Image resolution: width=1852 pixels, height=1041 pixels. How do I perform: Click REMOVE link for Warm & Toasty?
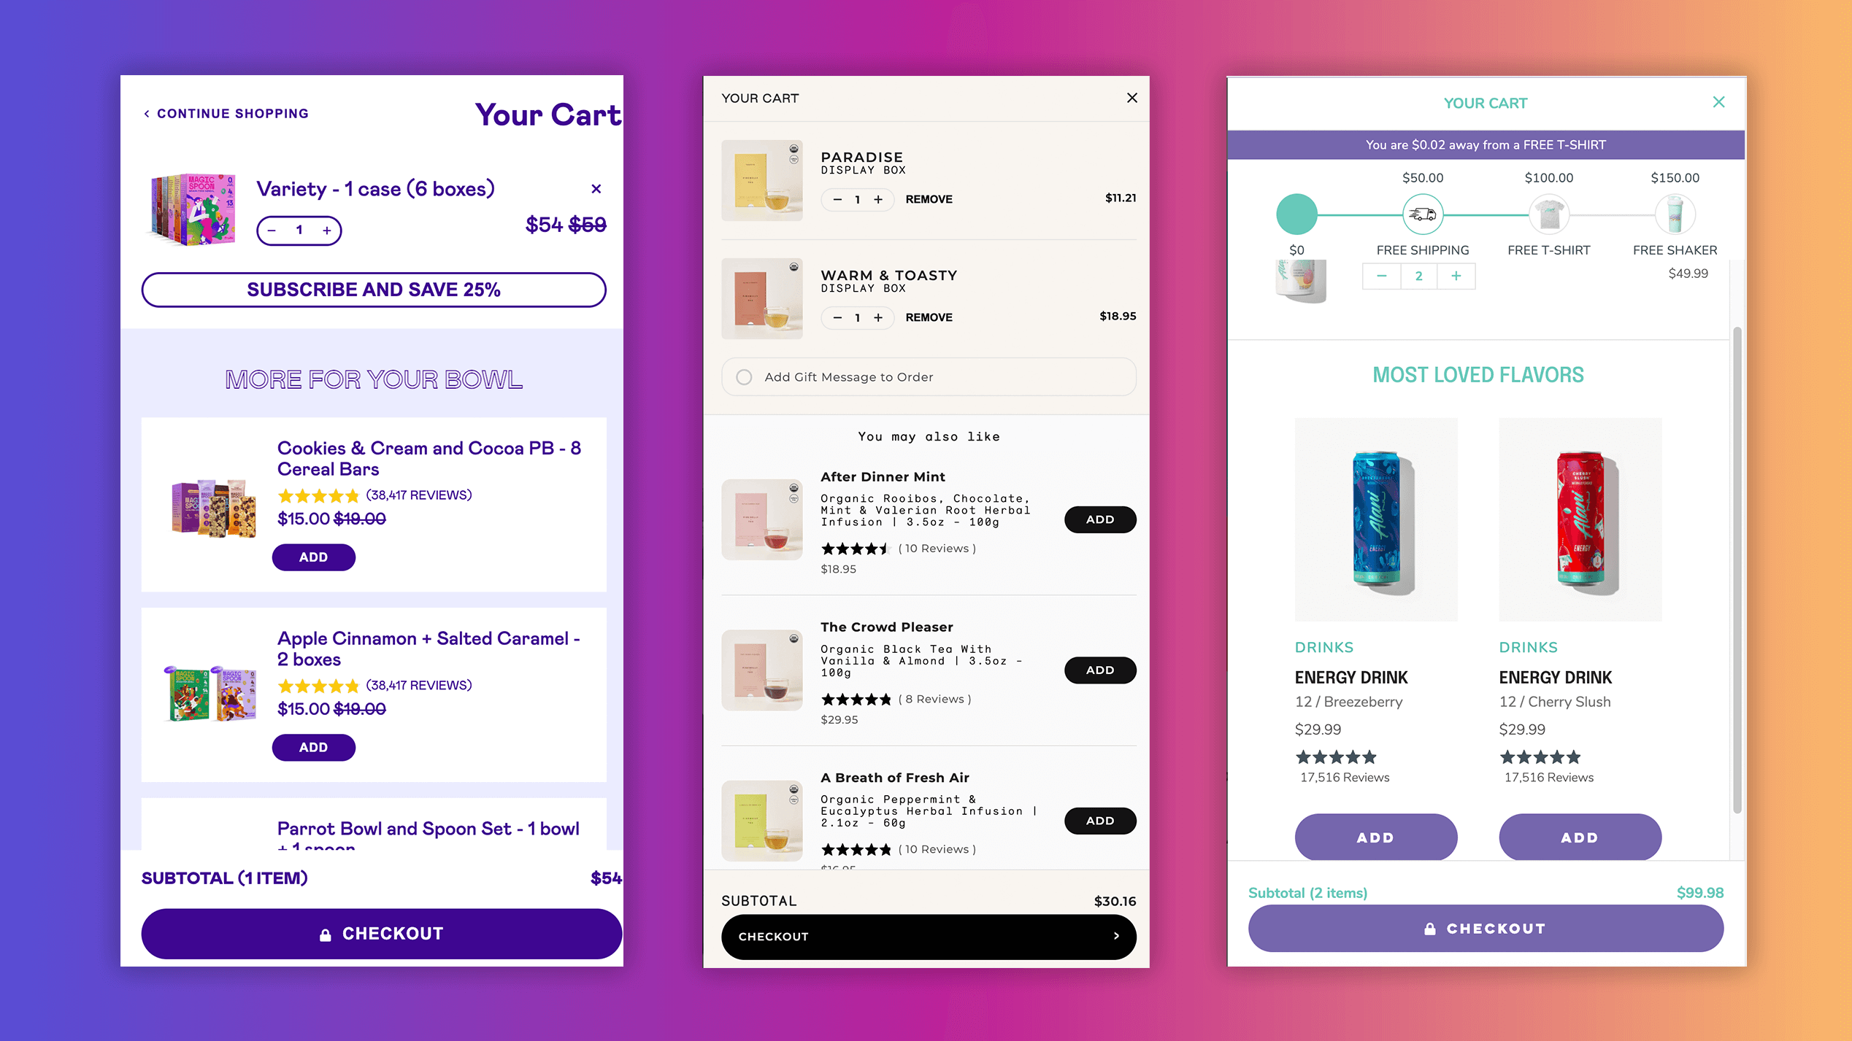[x=927, y=317]
